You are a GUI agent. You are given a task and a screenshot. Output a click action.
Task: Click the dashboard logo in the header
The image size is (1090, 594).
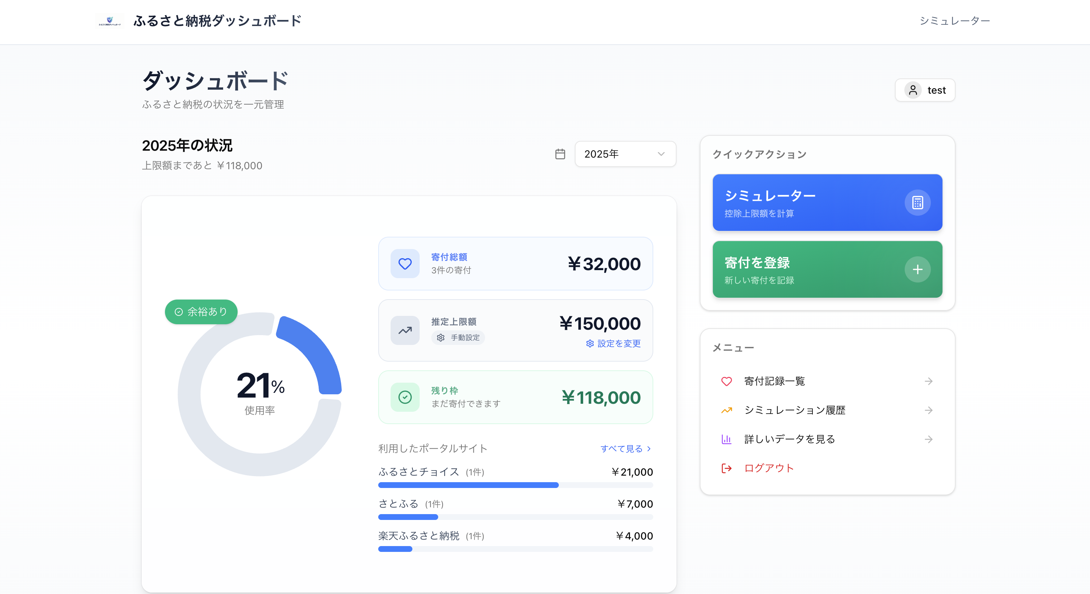[x=109, y=20]
